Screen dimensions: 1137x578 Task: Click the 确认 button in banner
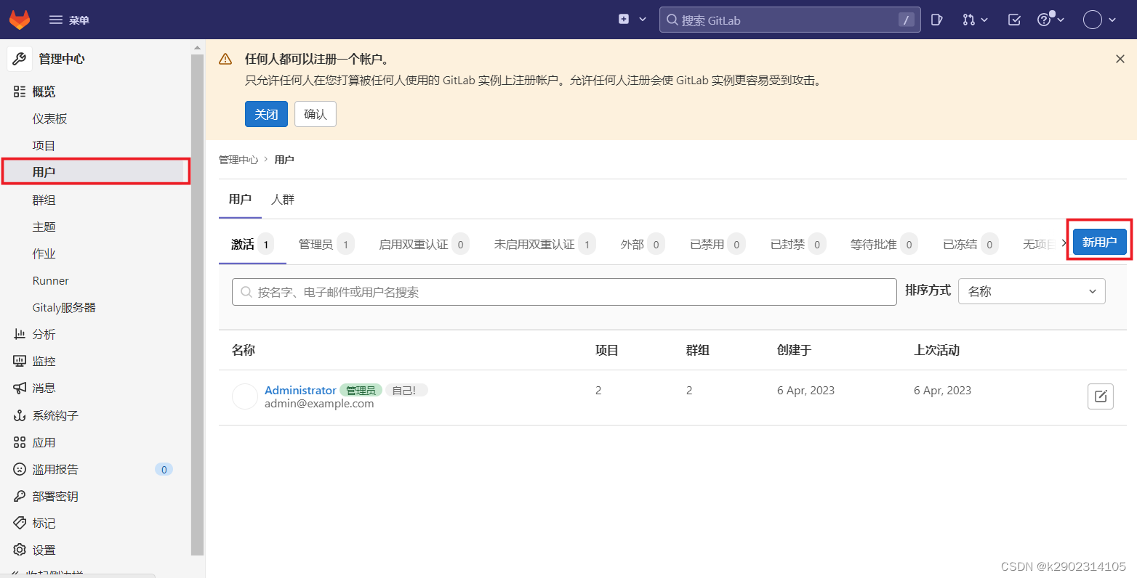316,114
